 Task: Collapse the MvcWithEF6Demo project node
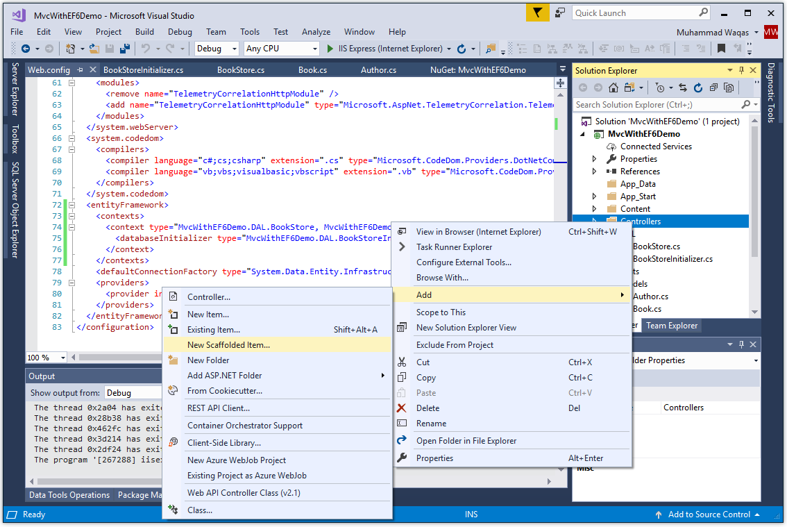(583, 134)
